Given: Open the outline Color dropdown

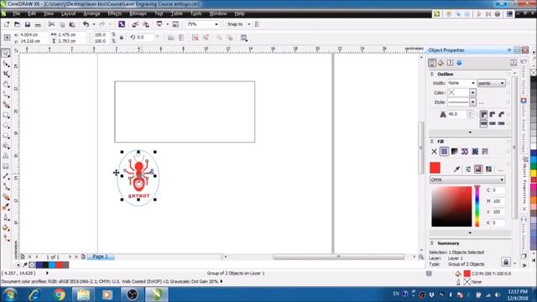Looking at the screenshot, I should tap(472, 93).
